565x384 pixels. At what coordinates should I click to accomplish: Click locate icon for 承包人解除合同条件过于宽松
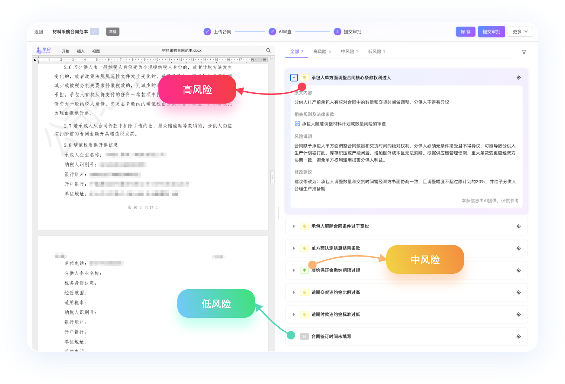point(519,226)
